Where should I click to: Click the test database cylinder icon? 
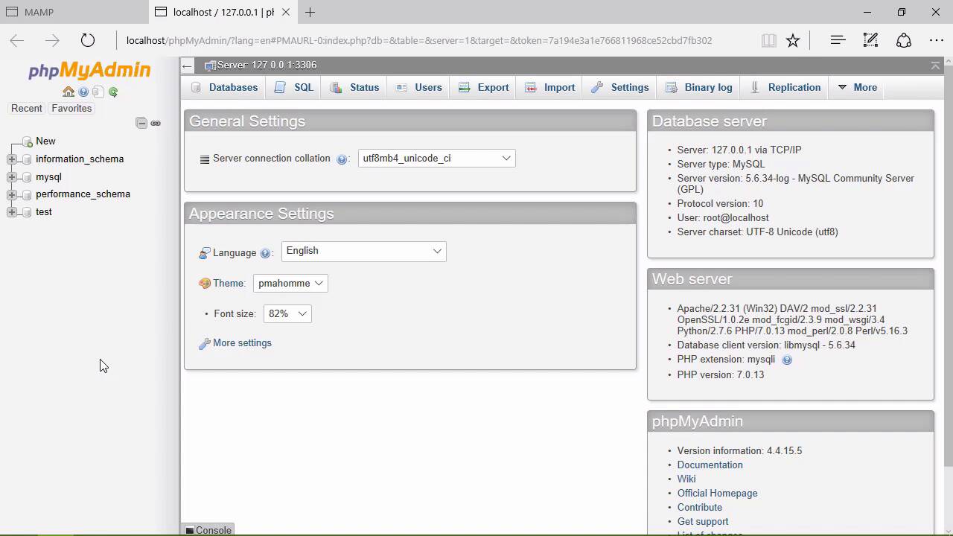pyautogui.click(x=28, y=212)
